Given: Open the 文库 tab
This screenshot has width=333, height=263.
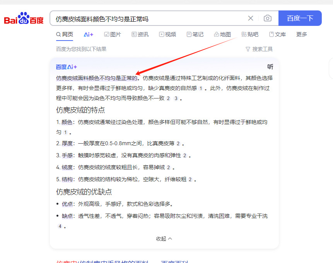Looking at the screenshot, I should 277,34.
